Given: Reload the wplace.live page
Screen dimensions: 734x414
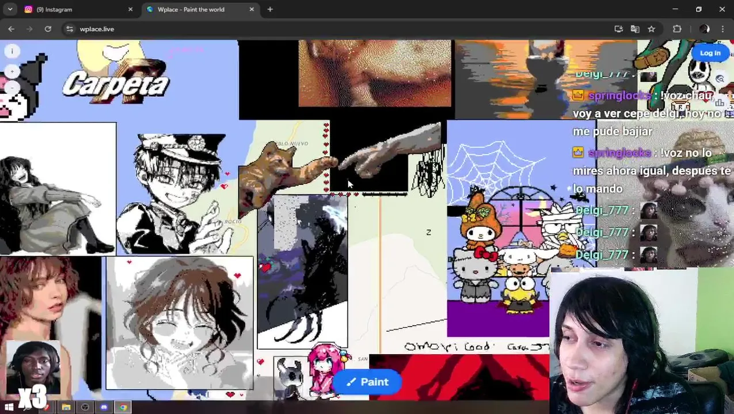Looking at the screenshot, I should click(x=48, y=29).
